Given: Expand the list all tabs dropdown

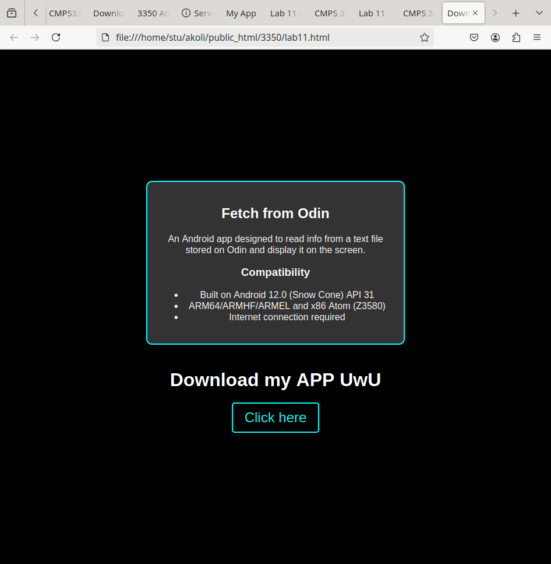Looking at the screenshot, I should (539, 13).
